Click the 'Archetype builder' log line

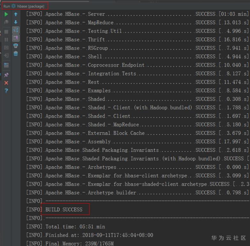click(137, 193)
